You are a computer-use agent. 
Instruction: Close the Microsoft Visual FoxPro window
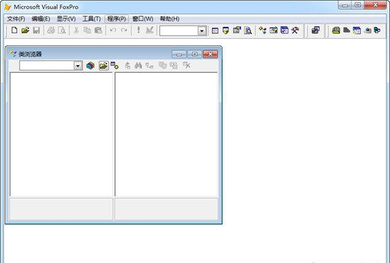[375, 5]
